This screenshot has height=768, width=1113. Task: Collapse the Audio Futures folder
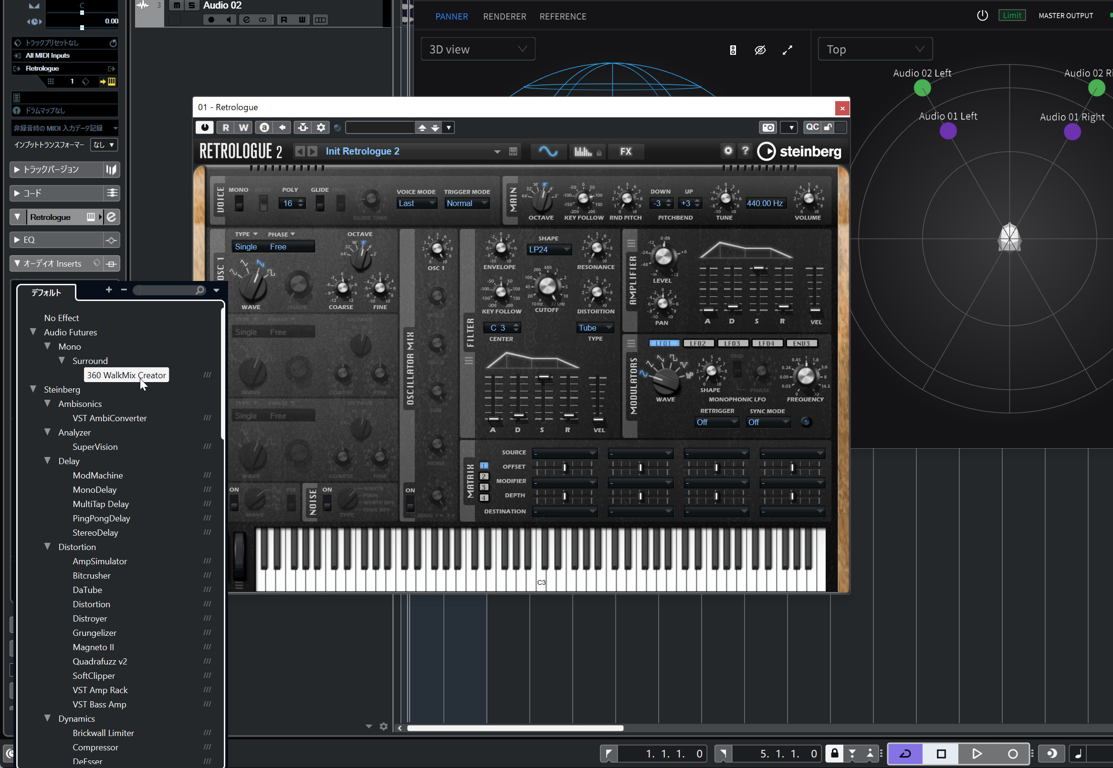[x=33, y=332]
